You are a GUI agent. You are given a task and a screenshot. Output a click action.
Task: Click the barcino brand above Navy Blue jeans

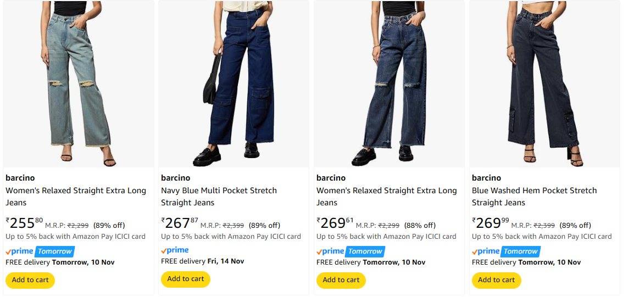click(176, 178)
